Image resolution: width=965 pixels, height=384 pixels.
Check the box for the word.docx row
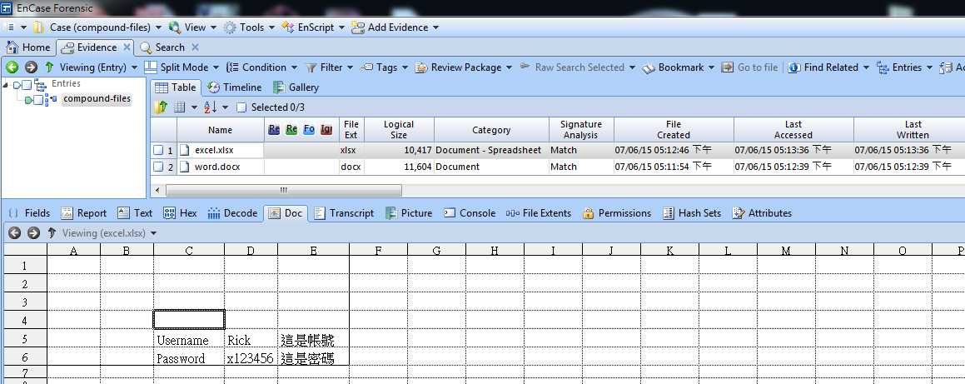click(x=158, y=166)
